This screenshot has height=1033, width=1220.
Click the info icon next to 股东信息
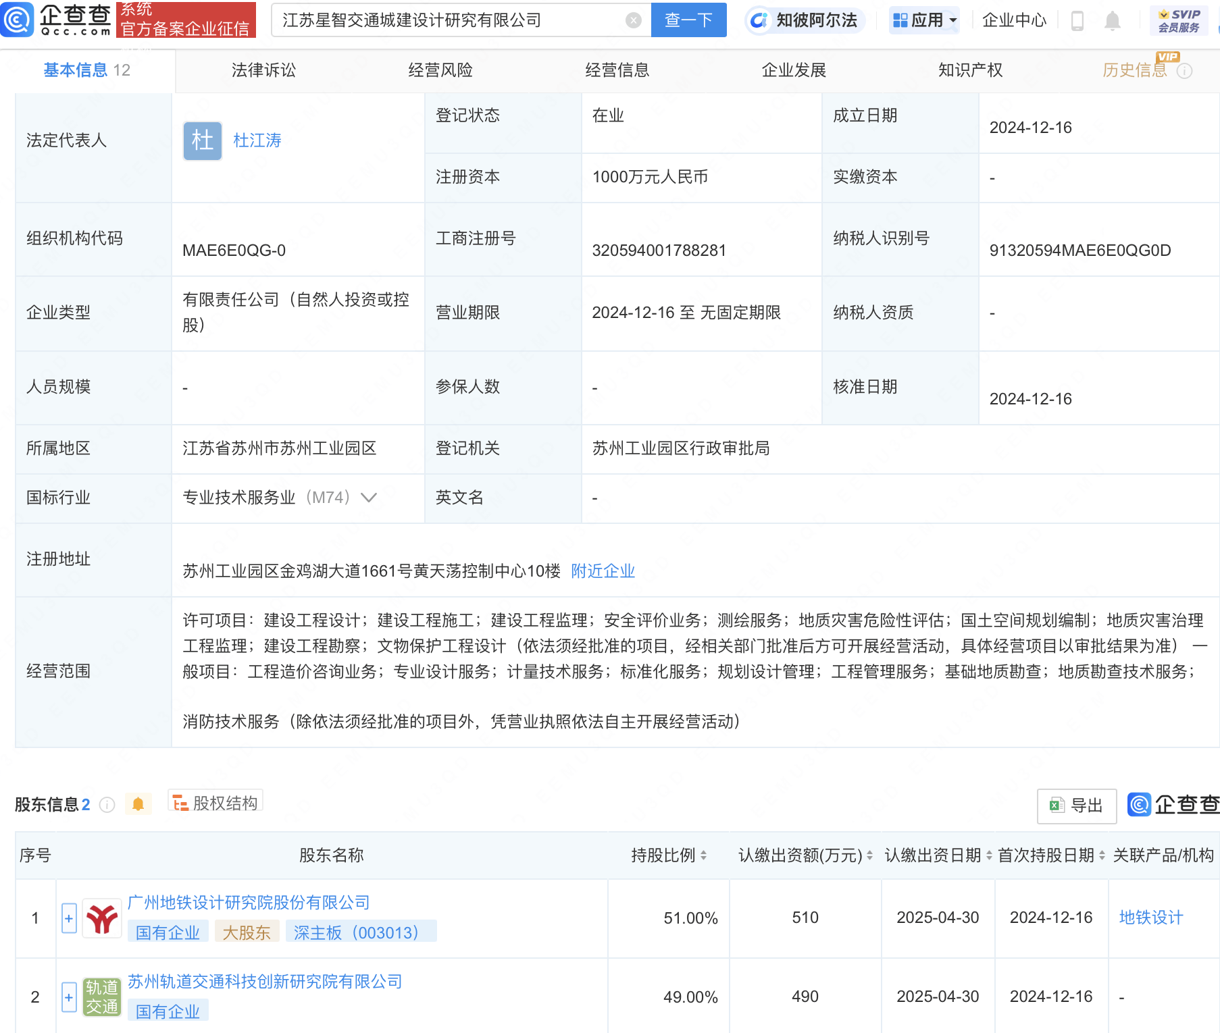point(107,804)
